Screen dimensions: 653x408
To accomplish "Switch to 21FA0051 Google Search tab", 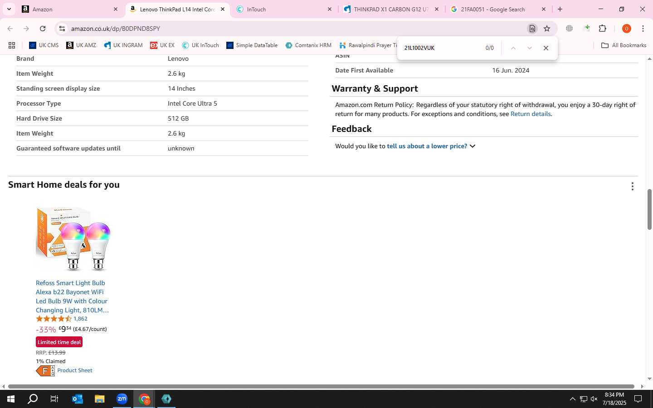I will pos(498,9).
